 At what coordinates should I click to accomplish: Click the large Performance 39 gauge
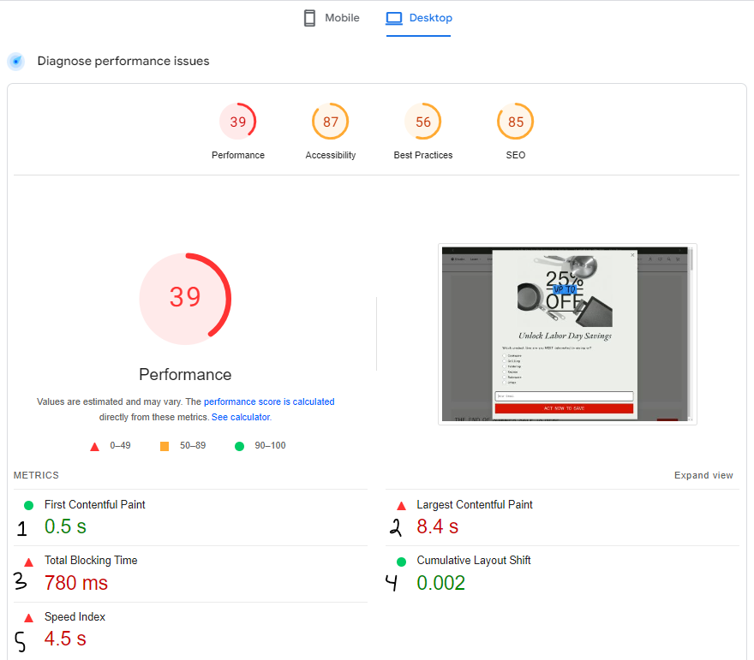[186, 299]
